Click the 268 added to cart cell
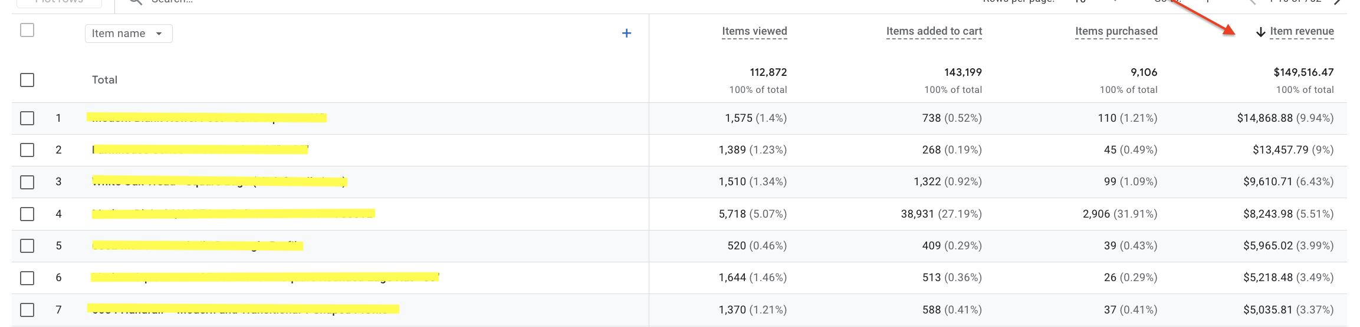The width and height of the screenshot is (1360, 327). coord(952,150)
